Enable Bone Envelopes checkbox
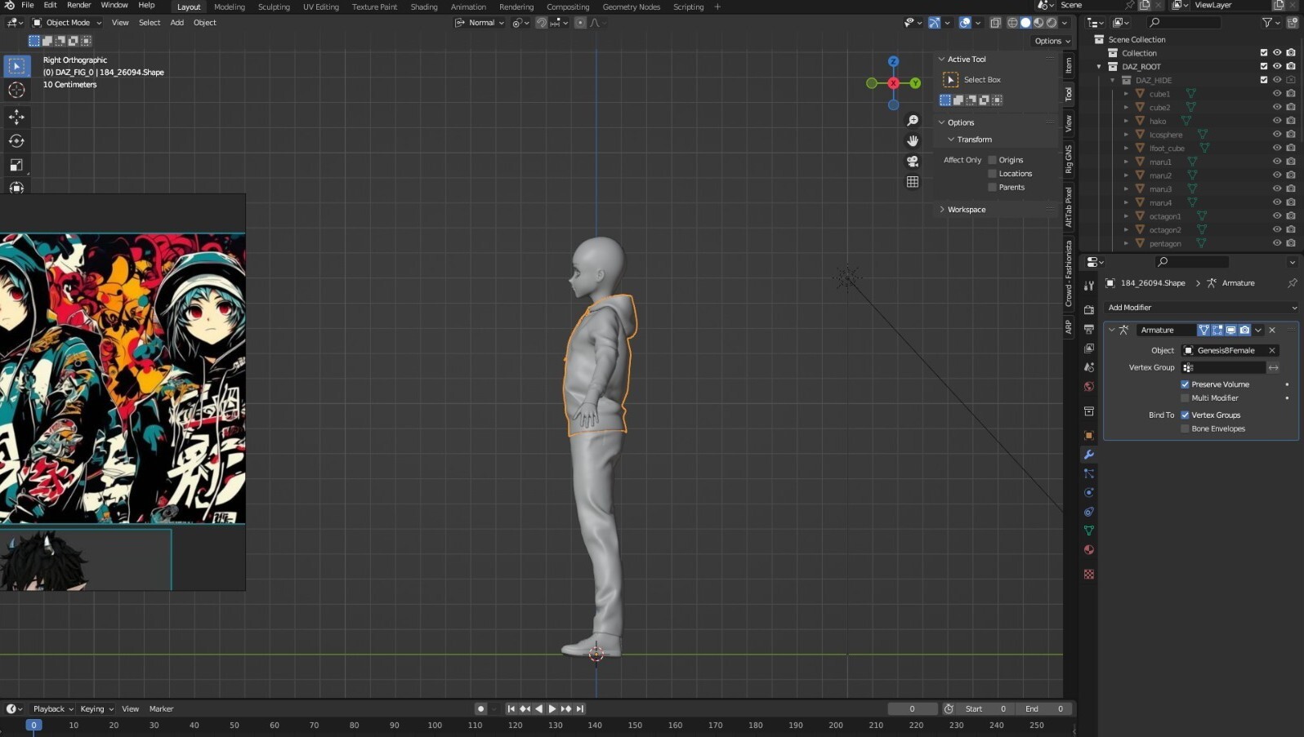 [1185, 428]
